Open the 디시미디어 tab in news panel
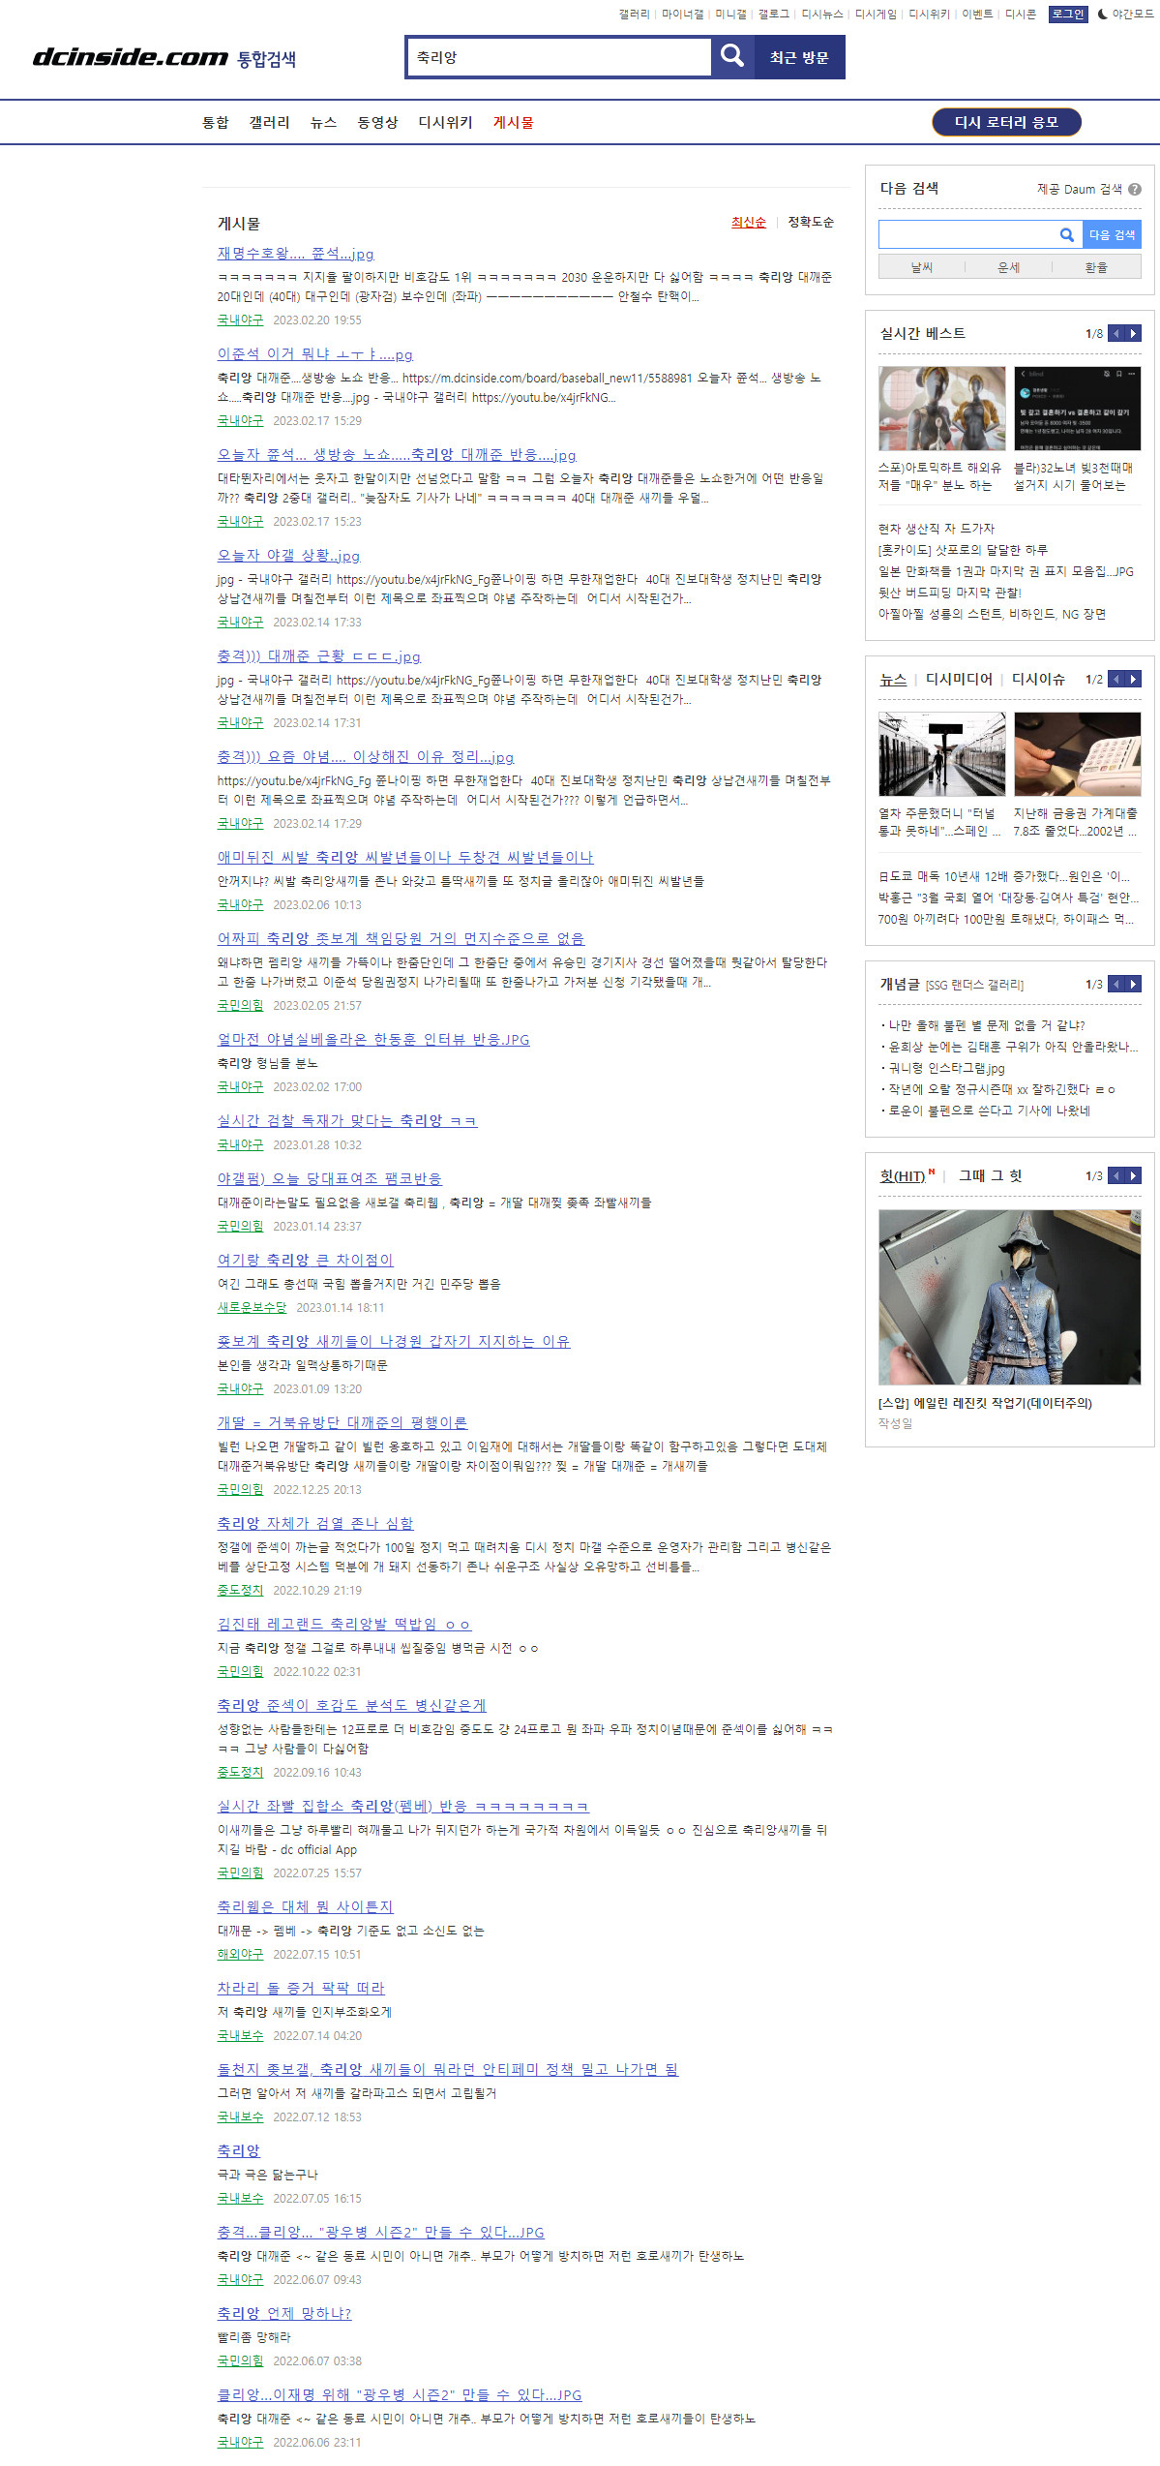This screenshot has width=1160, height=2466. tap(959, 679)
